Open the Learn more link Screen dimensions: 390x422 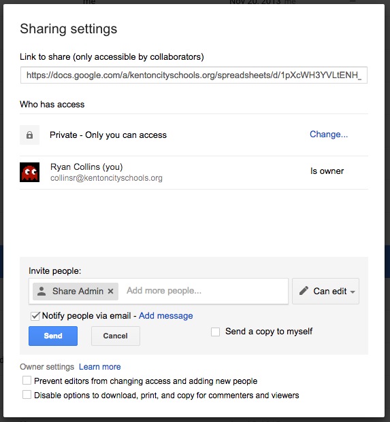coord(100,367)
